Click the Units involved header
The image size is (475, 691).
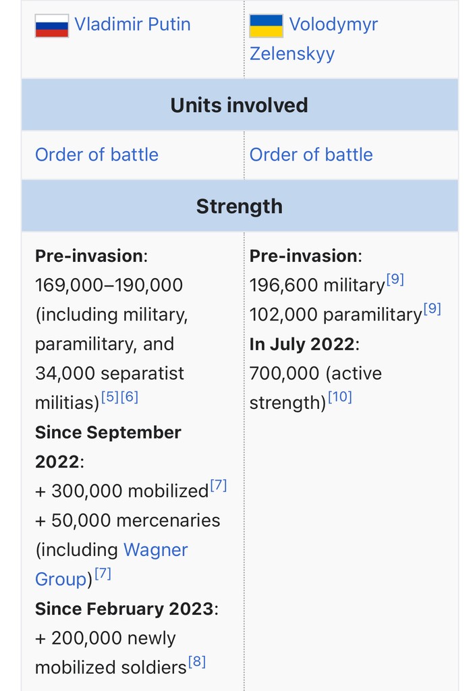click(x=240, y=105)
